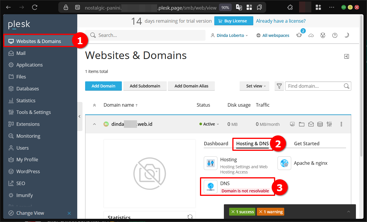Toggle dark mode moon icon
The image size is (367, 222).
[x=347, y=35]
